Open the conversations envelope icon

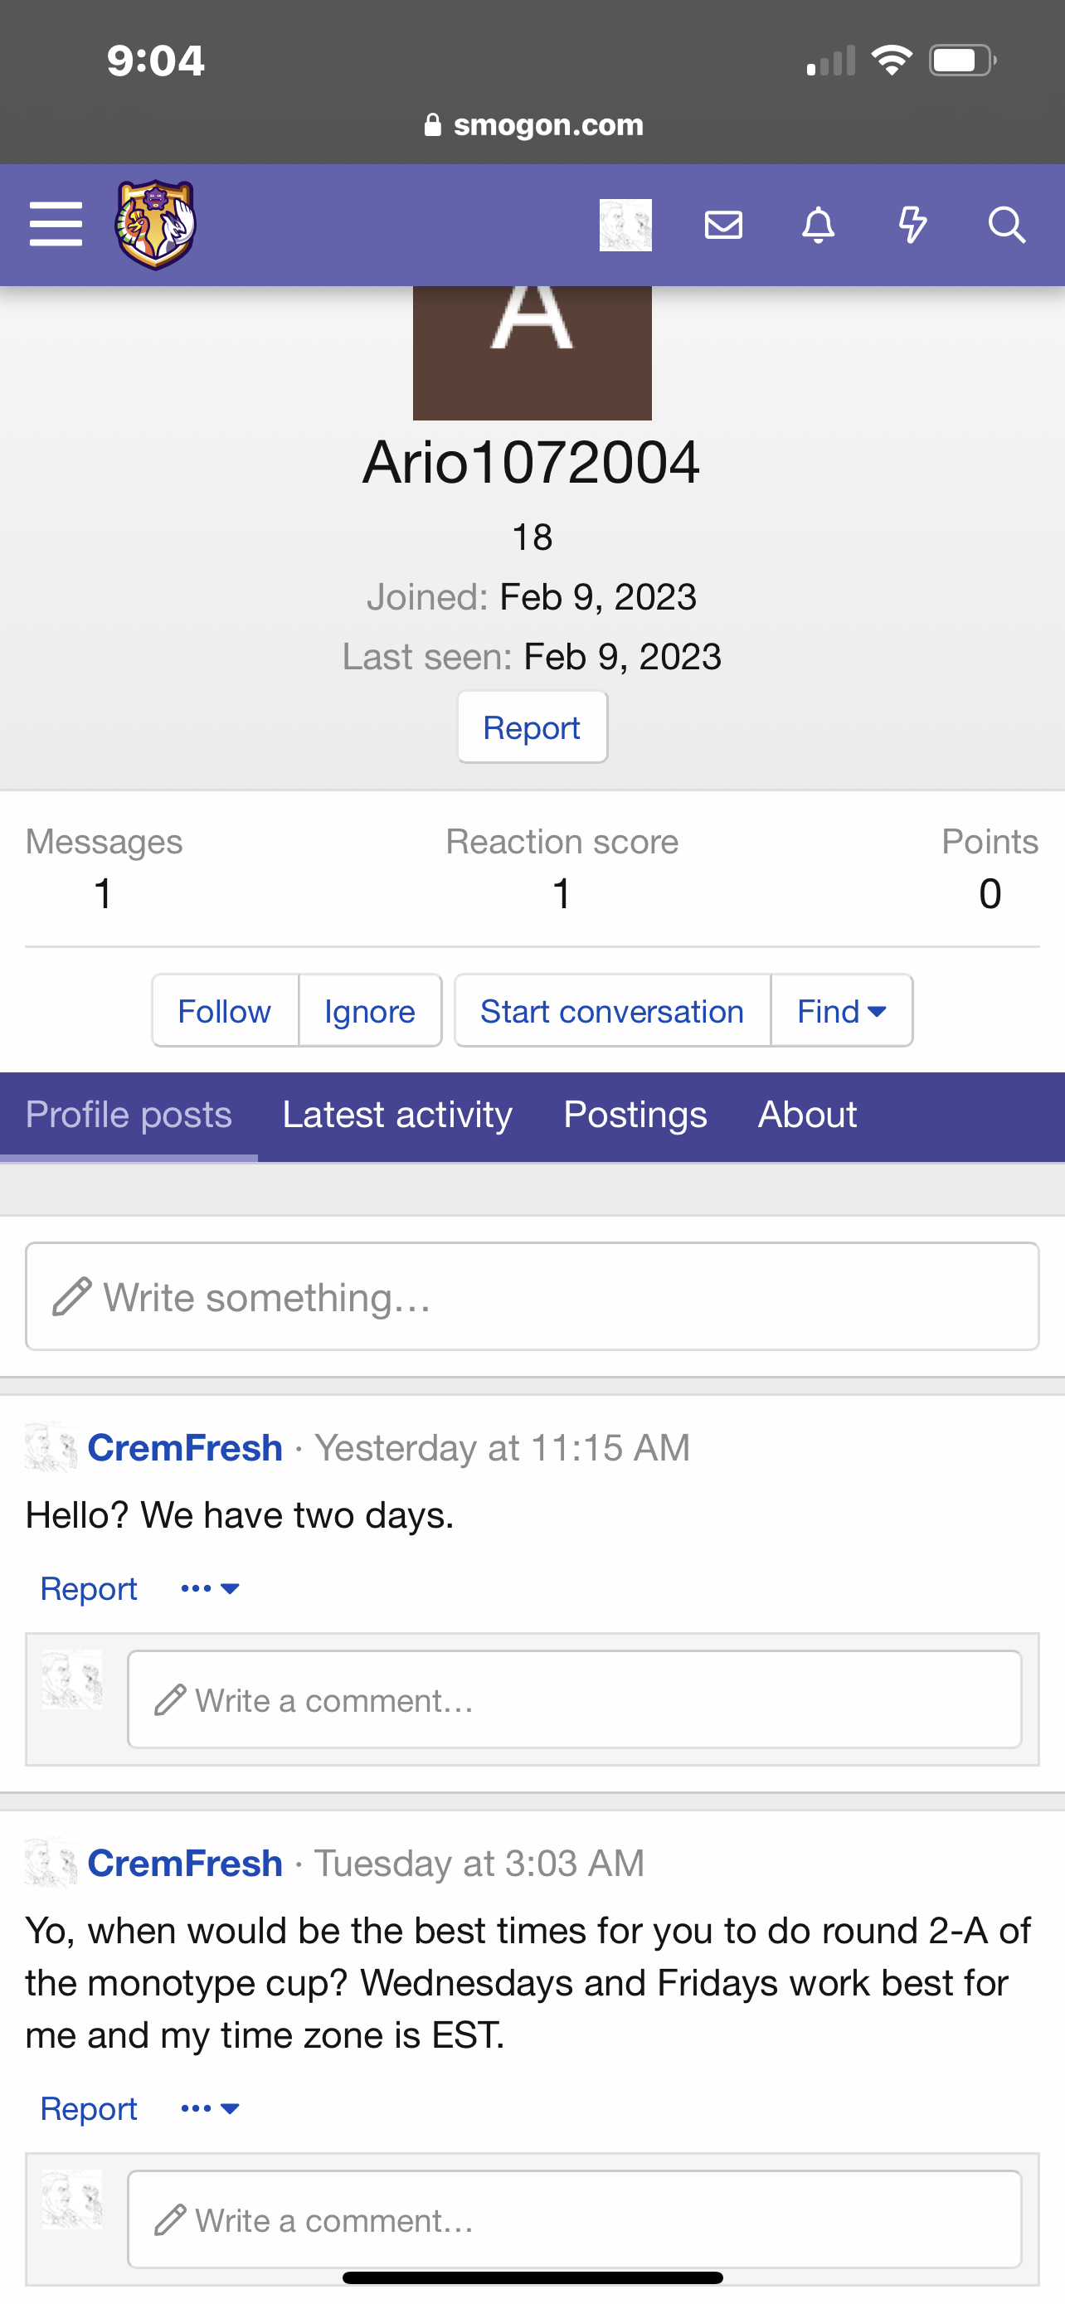tap(723, 225)
